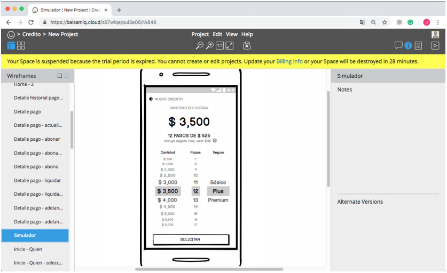Click the back arrow next to NUEVO CREDITO
The width and height of the screenshot is (447, 273).
click(x=151, y=99)
